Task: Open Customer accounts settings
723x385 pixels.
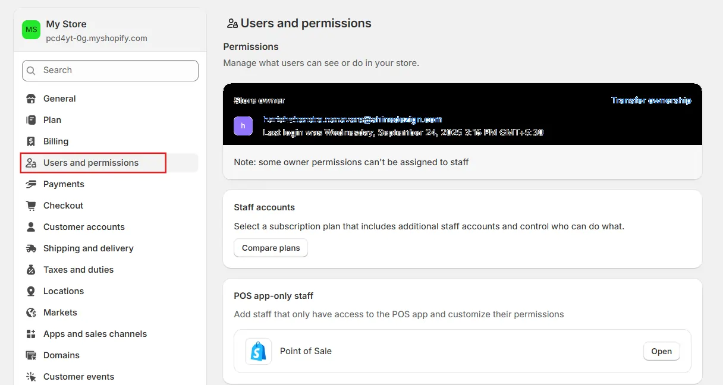Action: (x=84, y=227)
